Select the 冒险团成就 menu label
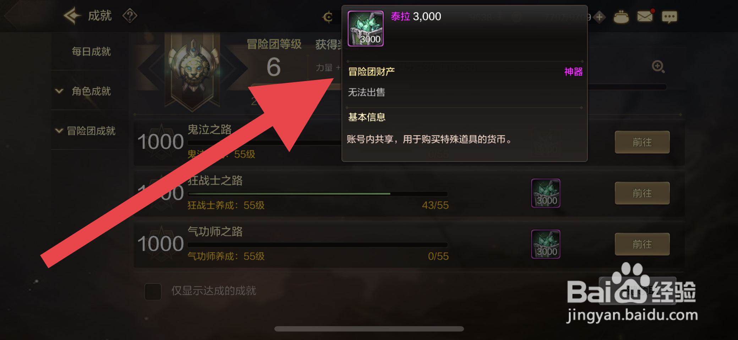 coord(91,131)
